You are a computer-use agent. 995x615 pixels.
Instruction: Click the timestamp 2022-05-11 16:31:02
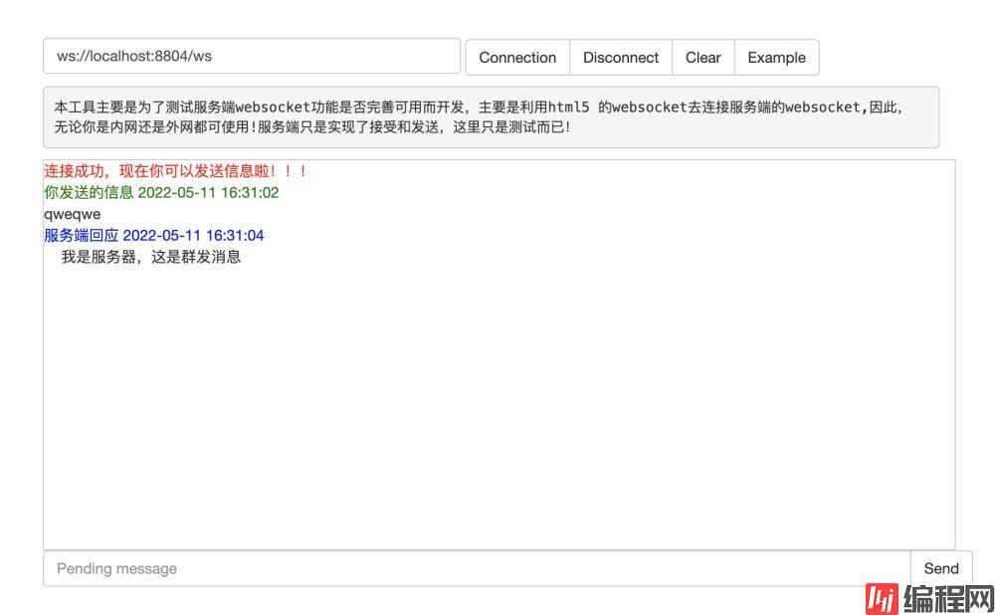[208, 193]
